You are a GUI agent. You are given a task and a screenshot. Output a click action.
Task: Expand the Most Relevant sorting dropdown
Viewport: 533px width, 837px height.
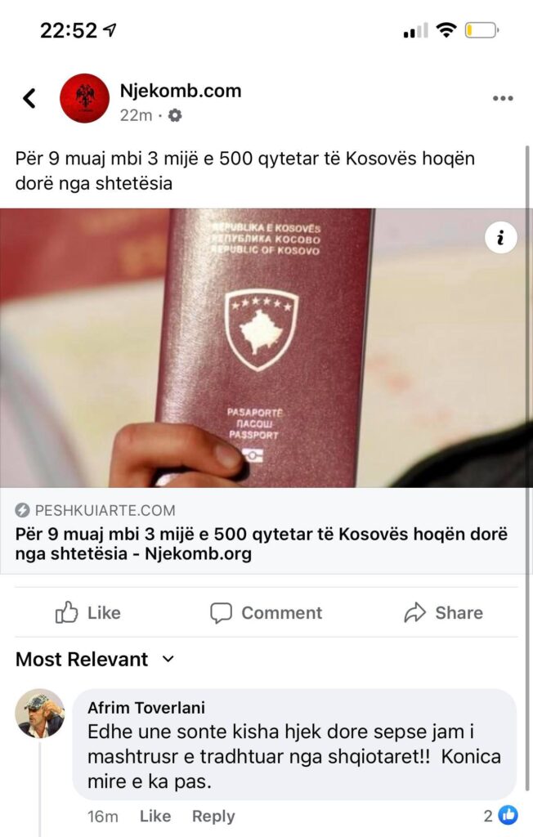click(95, 660)
